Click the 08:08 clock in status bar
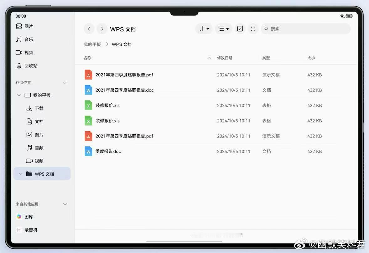 pos(21,16)
